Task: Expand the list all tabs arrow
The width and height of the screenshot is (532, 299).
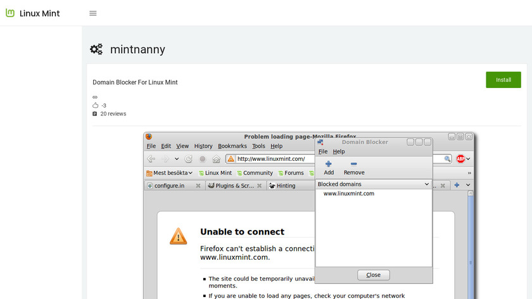Action: (x=468, y=185)
